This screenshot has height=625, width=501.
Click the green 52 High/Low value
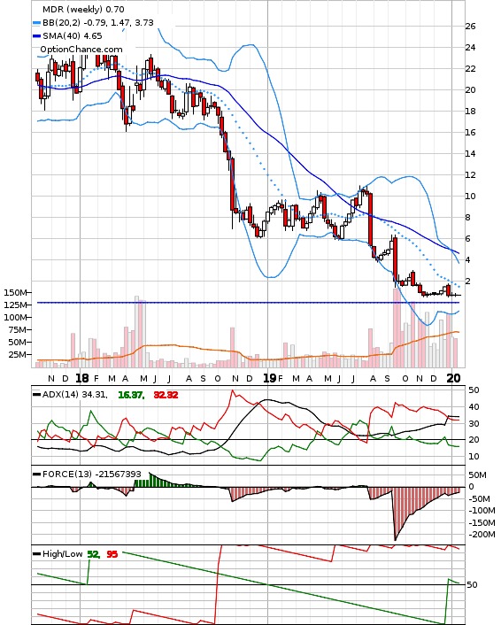pyautogui.click(x=93, y=554)
